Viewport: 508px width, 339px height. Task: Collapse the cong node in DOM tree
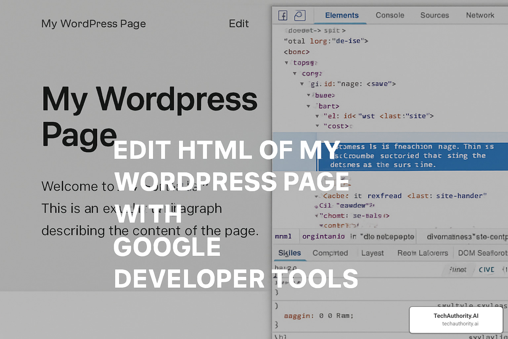click(x=294, y=73)
